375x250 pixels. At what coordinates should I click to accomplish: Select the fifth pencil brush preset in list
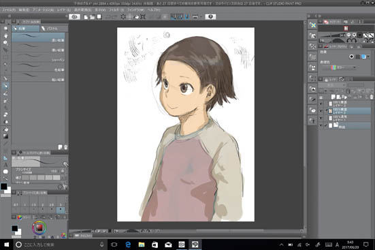click(x=38, y=77)
